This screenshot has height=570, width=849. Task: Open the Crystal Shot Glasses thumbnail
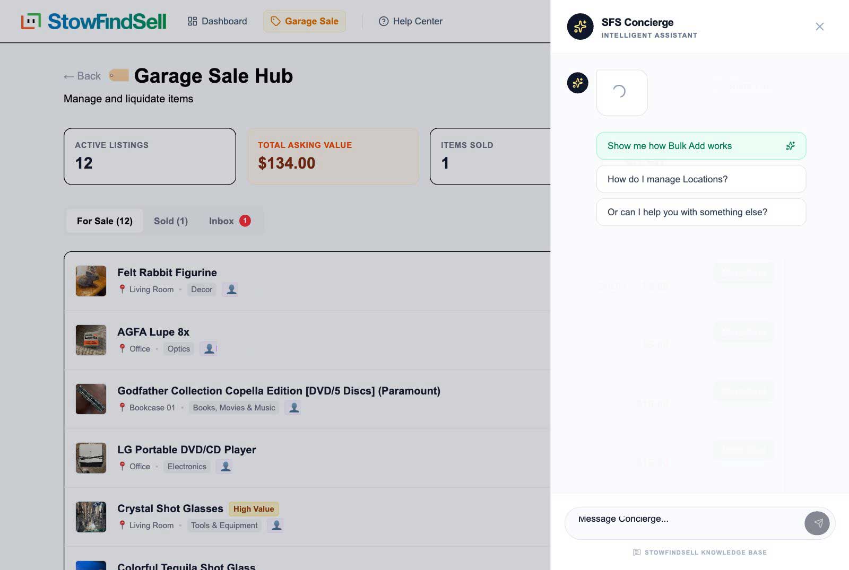pyautogui.click(x=91, y=517)
